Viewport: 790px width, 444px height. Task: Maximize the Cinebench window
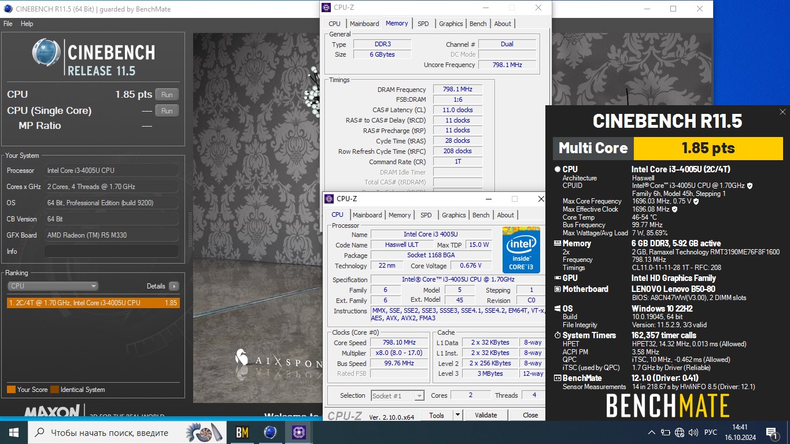coord(673,9)
